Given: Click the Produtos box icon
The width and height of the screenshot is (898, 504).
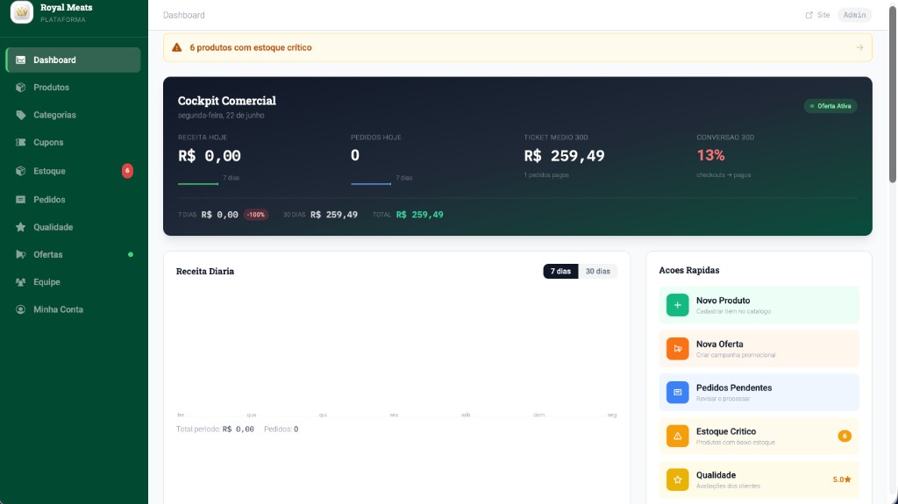Looking at the screenshot, I should pyautogui.click(x=21, y=87).
